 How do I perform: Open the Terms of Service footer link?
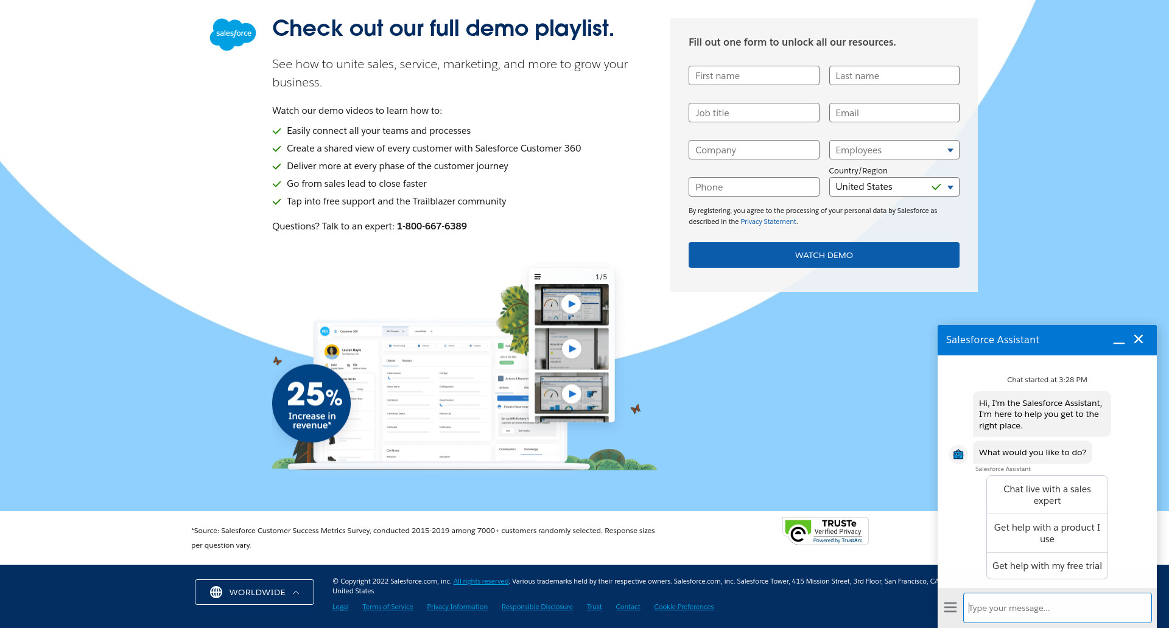point(387,607)
